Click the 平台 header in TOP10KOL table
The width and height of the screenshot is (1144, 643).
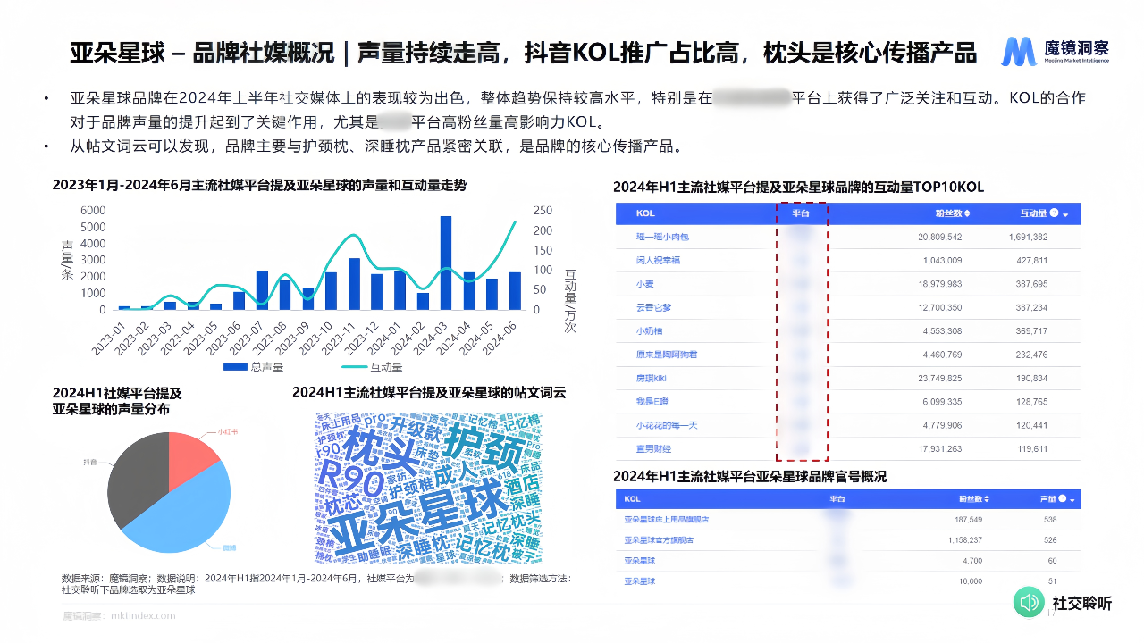click(x=801, y=214)
